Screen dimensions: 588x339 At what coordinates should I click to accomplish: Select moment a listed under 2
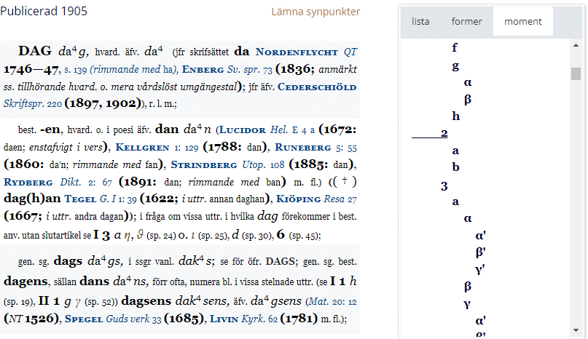pos(455,151)
